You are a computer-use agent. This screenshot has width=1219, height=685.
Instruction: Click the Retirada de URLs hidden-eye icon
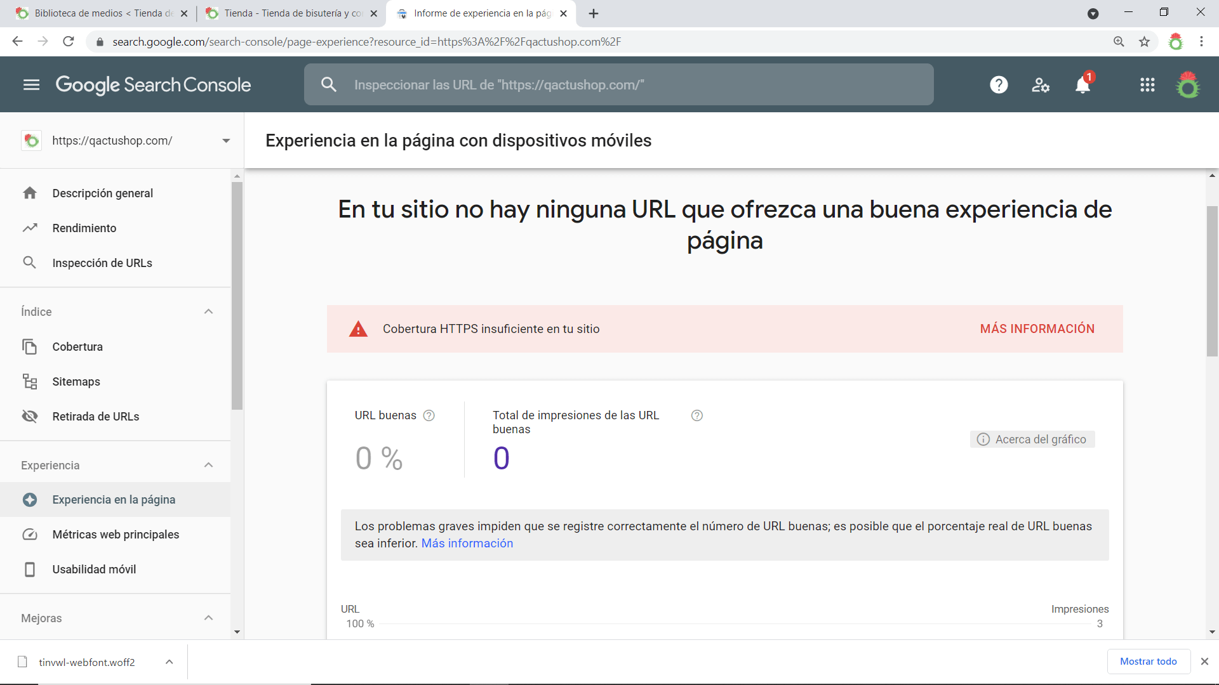click(30, 416)
